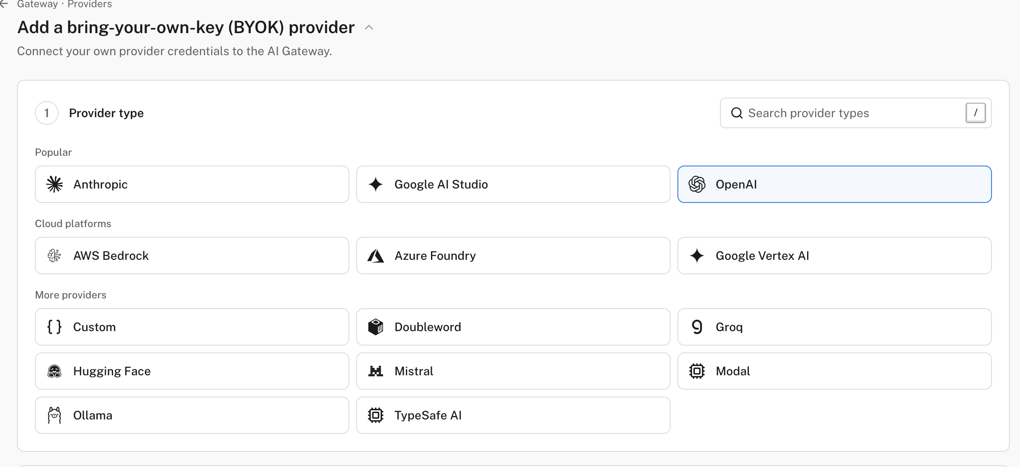The image size is (1020, 467).
Task: Click the Azure Foundry triangle logo
Action: click(376, 256)
